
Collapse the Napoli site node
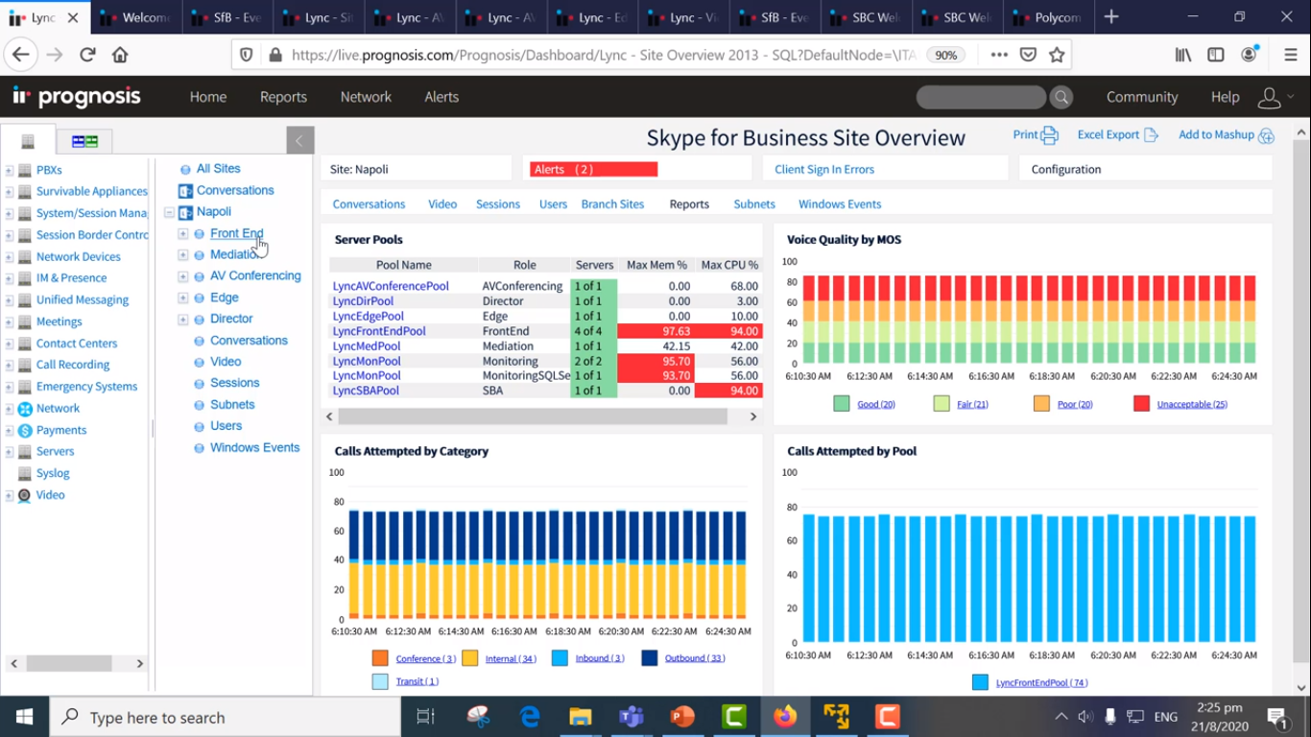tap(169, 212)
